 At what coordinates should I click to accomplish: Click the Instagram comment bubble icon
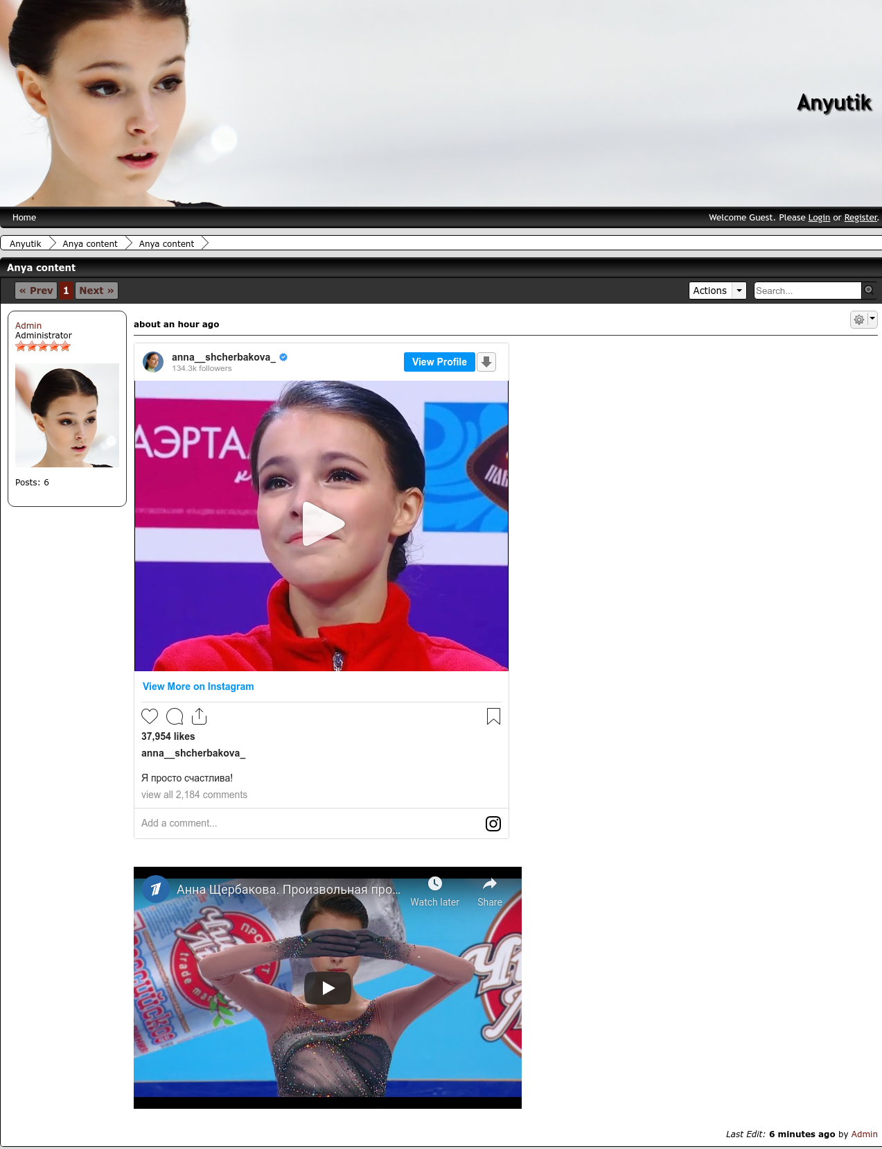click(175, 716)
